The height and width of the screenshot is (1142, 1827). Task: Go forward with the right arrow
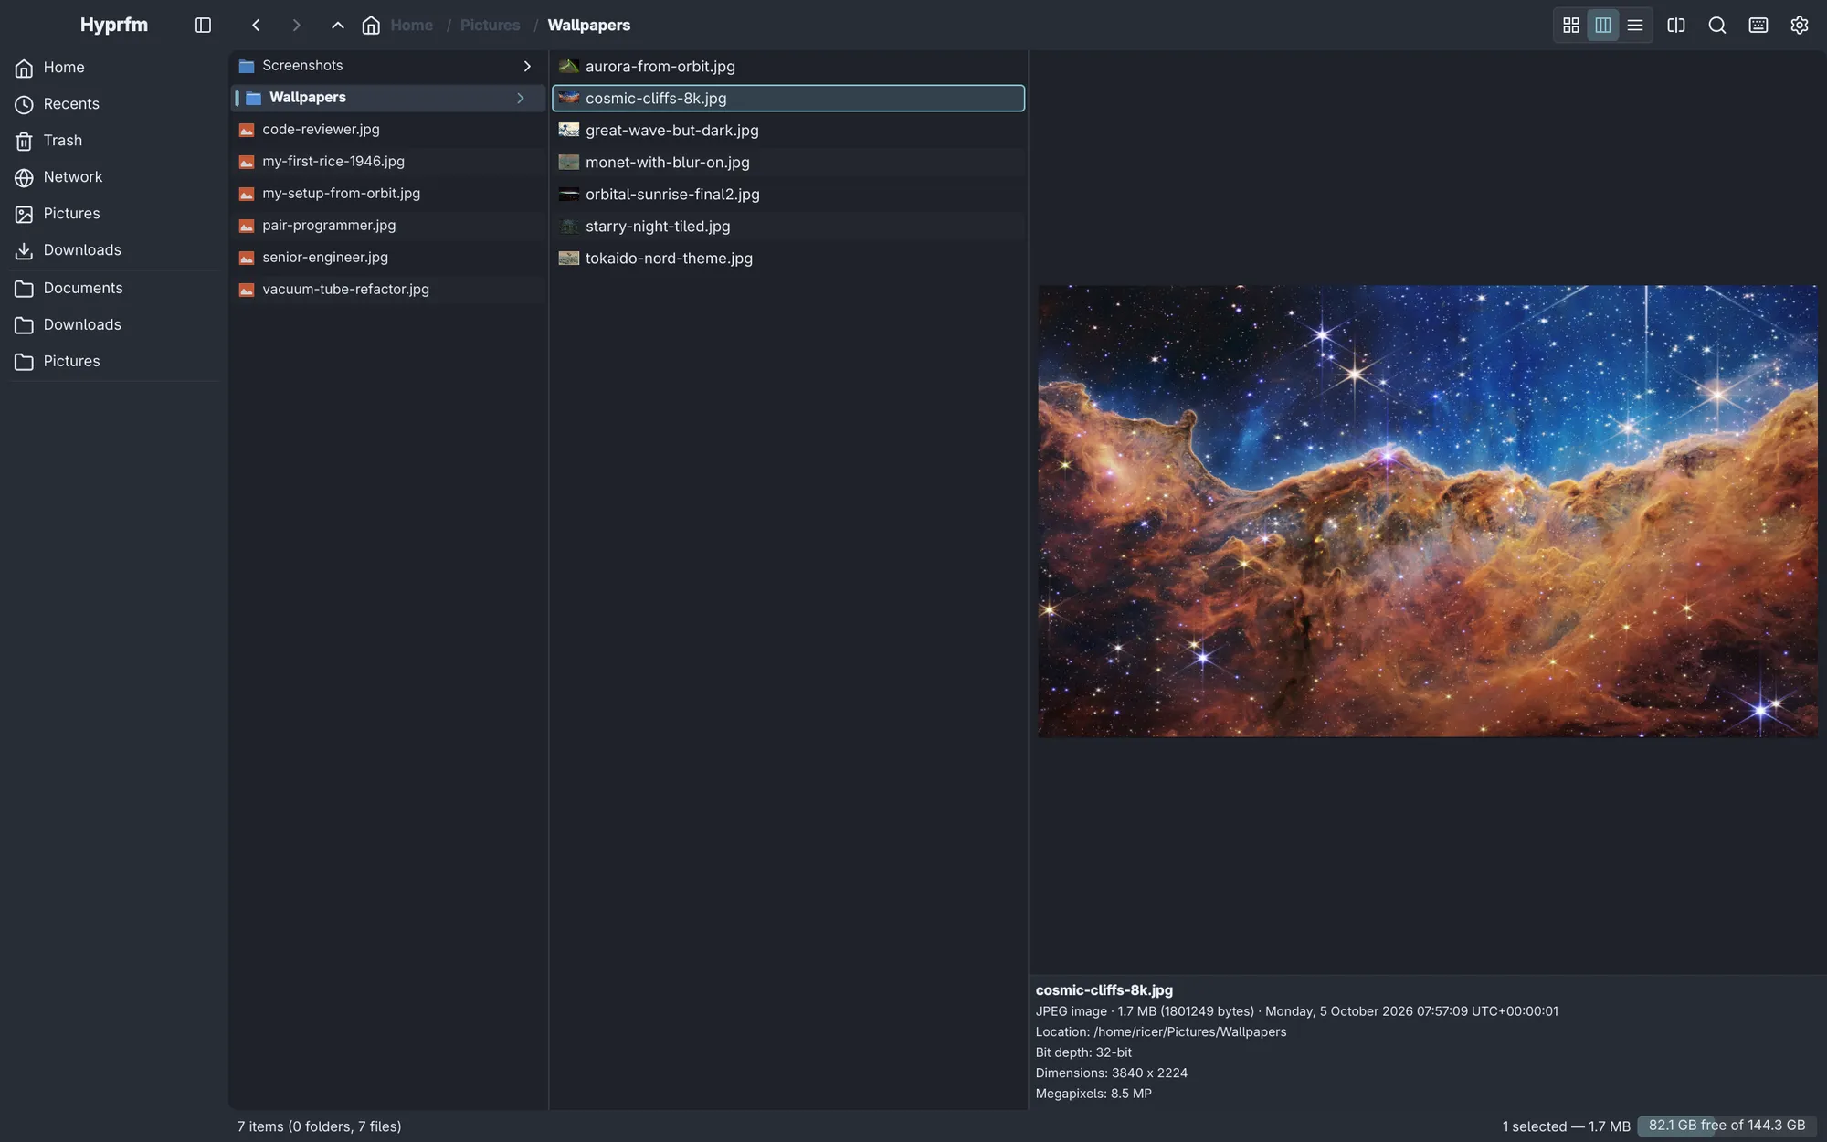click(296, 26)
